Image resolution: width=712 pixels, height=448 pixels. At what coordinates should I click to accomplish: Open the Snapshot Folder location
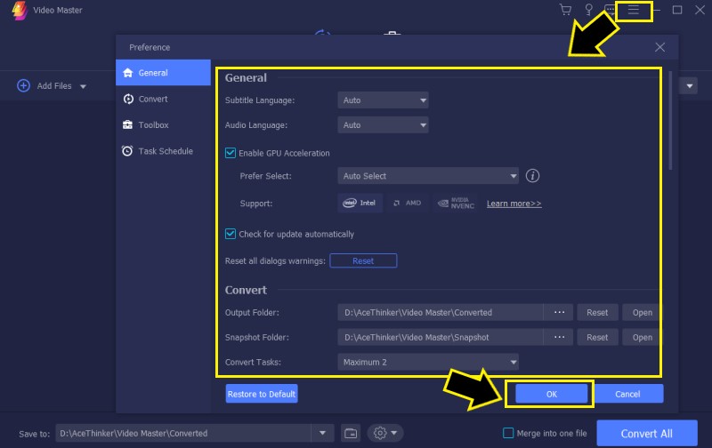tap(642, 338)
